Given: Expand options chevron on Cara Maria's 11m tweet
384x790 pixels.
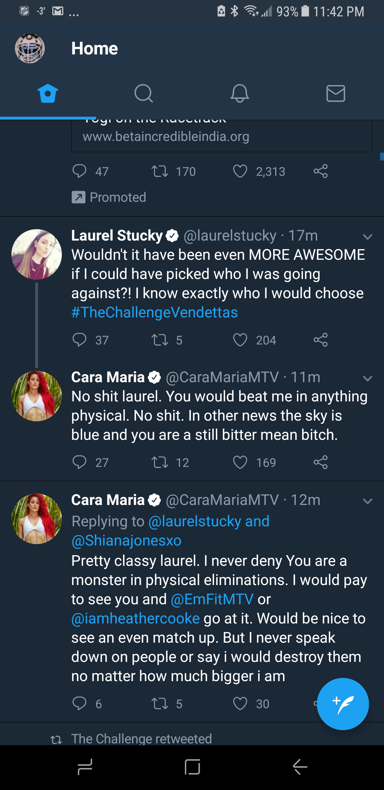Looking at the screenshot, I should (368, 378).
